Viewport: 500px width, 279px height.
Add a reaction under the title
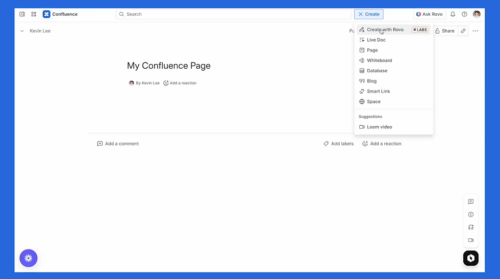pos(180,83)
